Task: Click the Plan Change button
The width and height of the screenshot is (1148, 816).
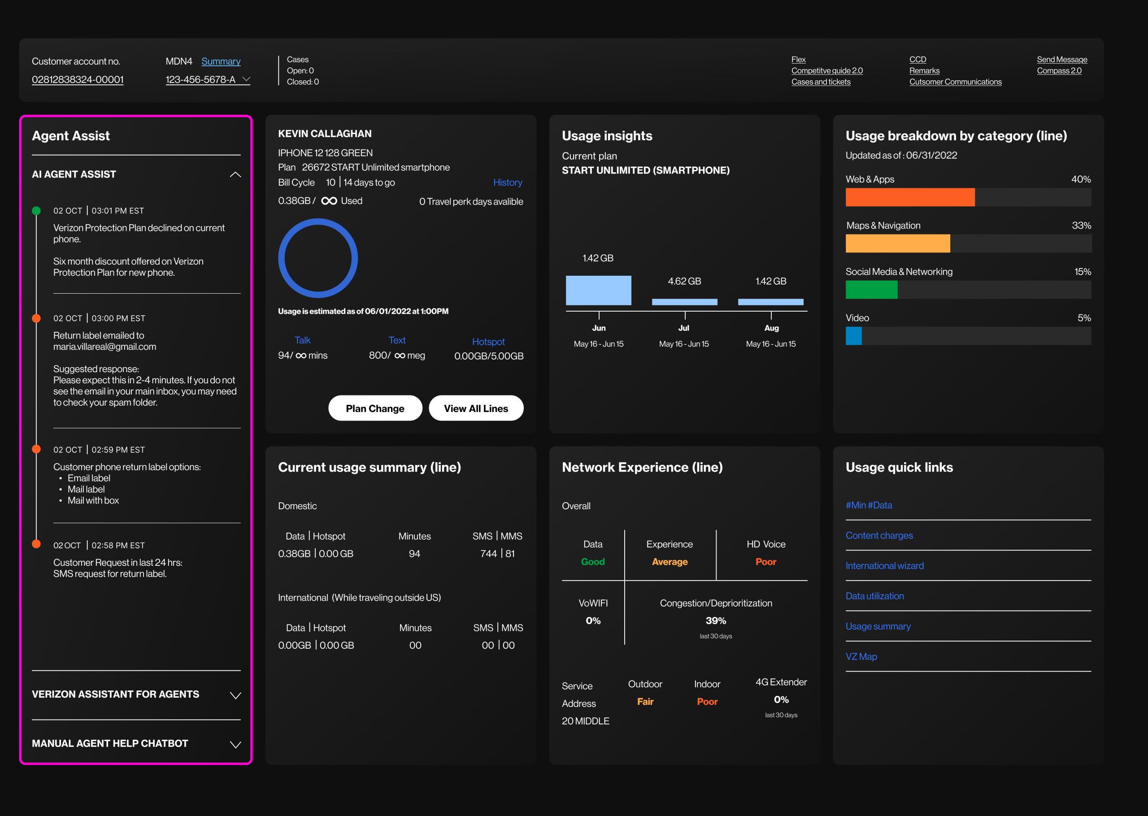Action: 375,408
